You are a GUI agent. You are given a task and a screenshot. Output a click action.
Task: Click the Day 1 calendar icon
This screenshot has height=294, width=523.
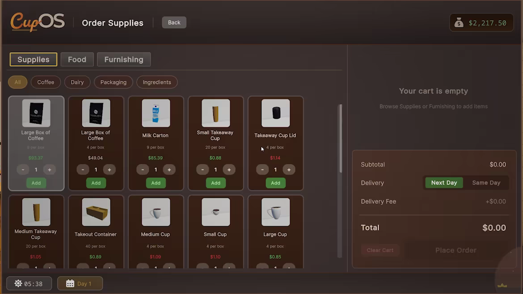point(70,283)
